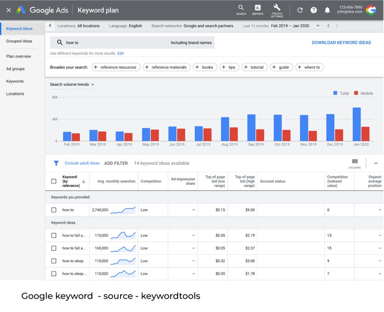Click the Jan 2020 blue Total bar
Viewport: 384px width, 312px height.
click(x=357, y=124)
